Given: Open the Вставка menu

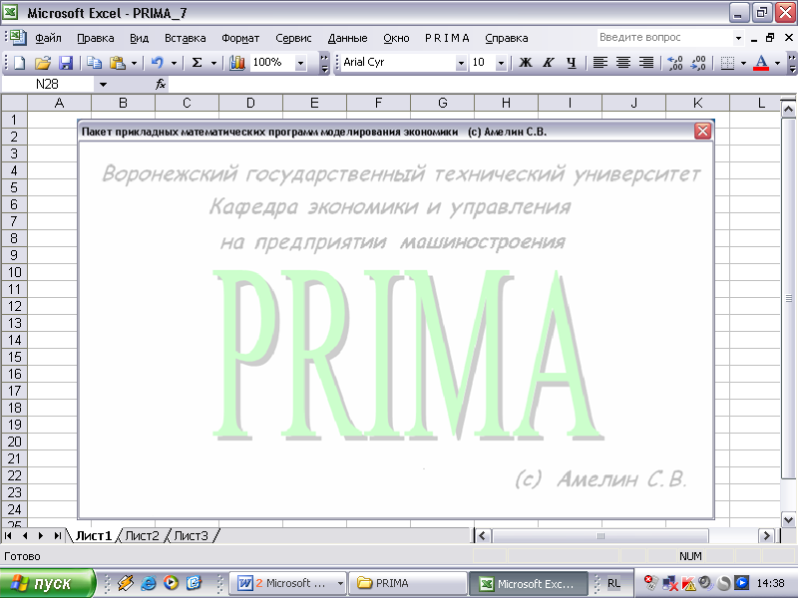Looking at the screenshot, I should (x=186, y=38).
